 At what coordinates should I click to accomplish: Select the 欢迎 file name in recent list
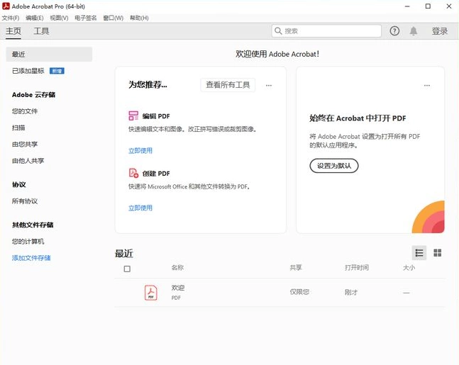[177, 288]
